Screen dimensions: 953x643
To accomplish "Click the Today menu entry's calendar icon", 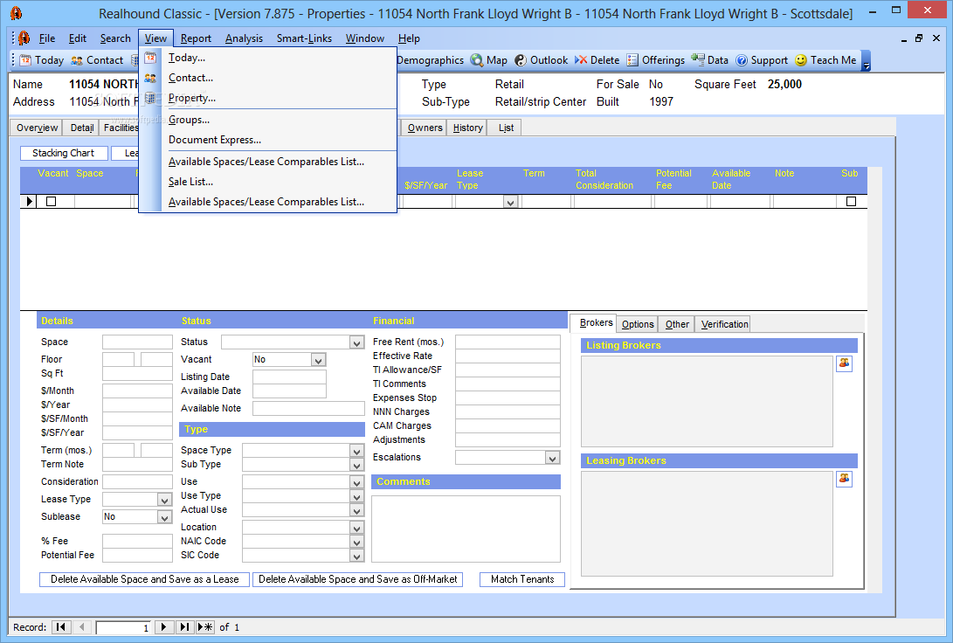I will (x=150, y=58).
